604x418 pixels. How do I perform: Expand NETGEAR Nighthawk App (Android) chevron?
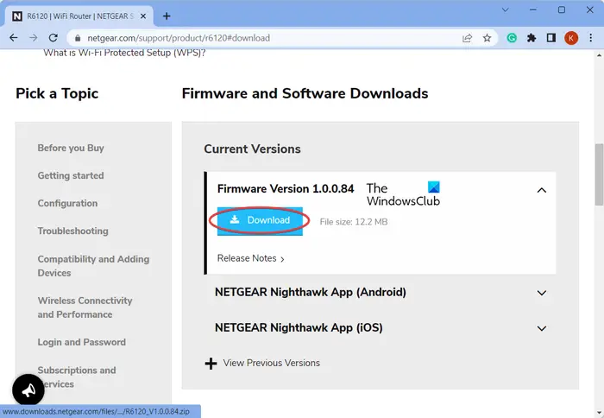point(542,293)
